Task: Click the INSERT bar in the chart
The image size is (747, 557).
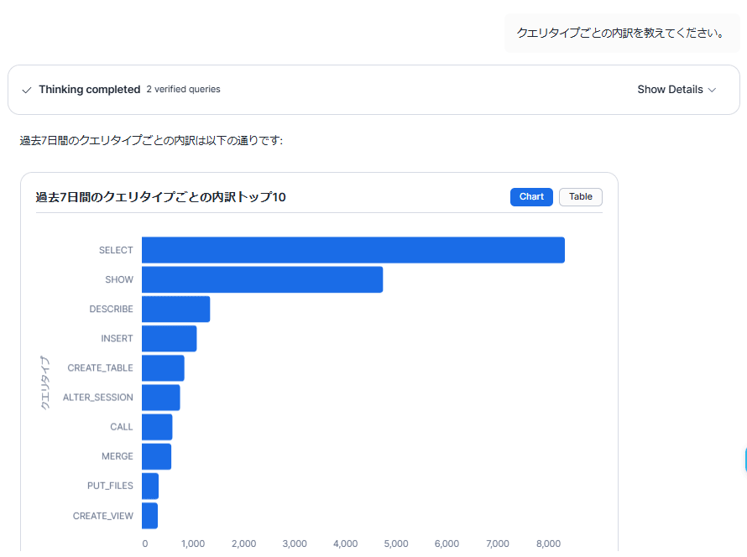Action: [x=169, y=338]
